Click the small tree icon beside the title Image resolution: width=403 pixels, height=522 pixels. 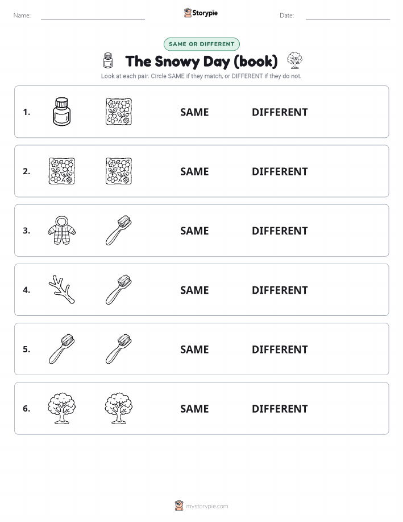pyautogui.click(x=294, y=60)
